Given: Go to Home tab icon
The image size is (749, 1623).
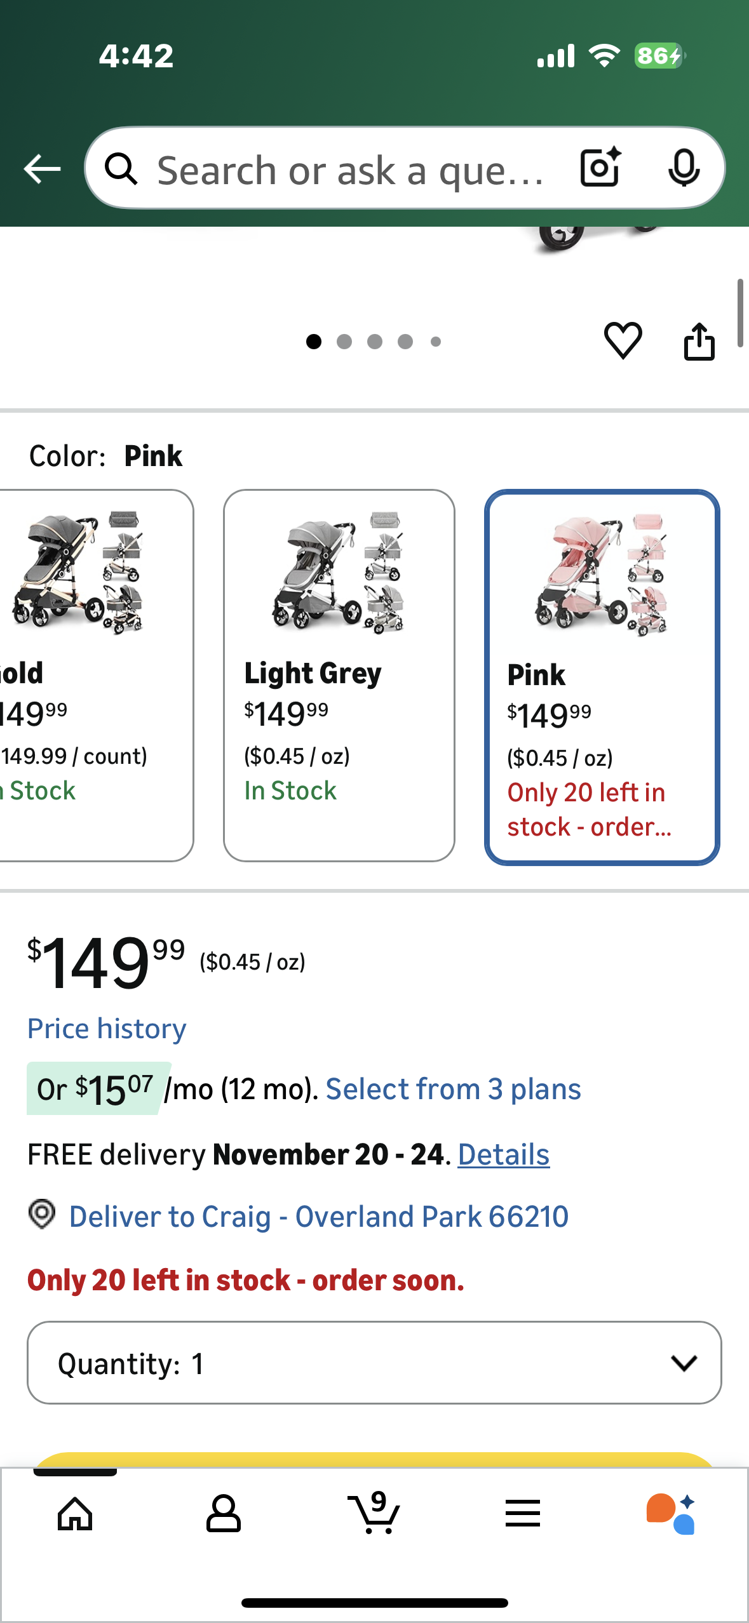Looking at the screenshot, I should (x=75, y=1514).
